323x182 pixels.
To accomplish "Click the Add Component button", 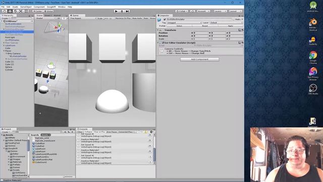I will [200, 59].
